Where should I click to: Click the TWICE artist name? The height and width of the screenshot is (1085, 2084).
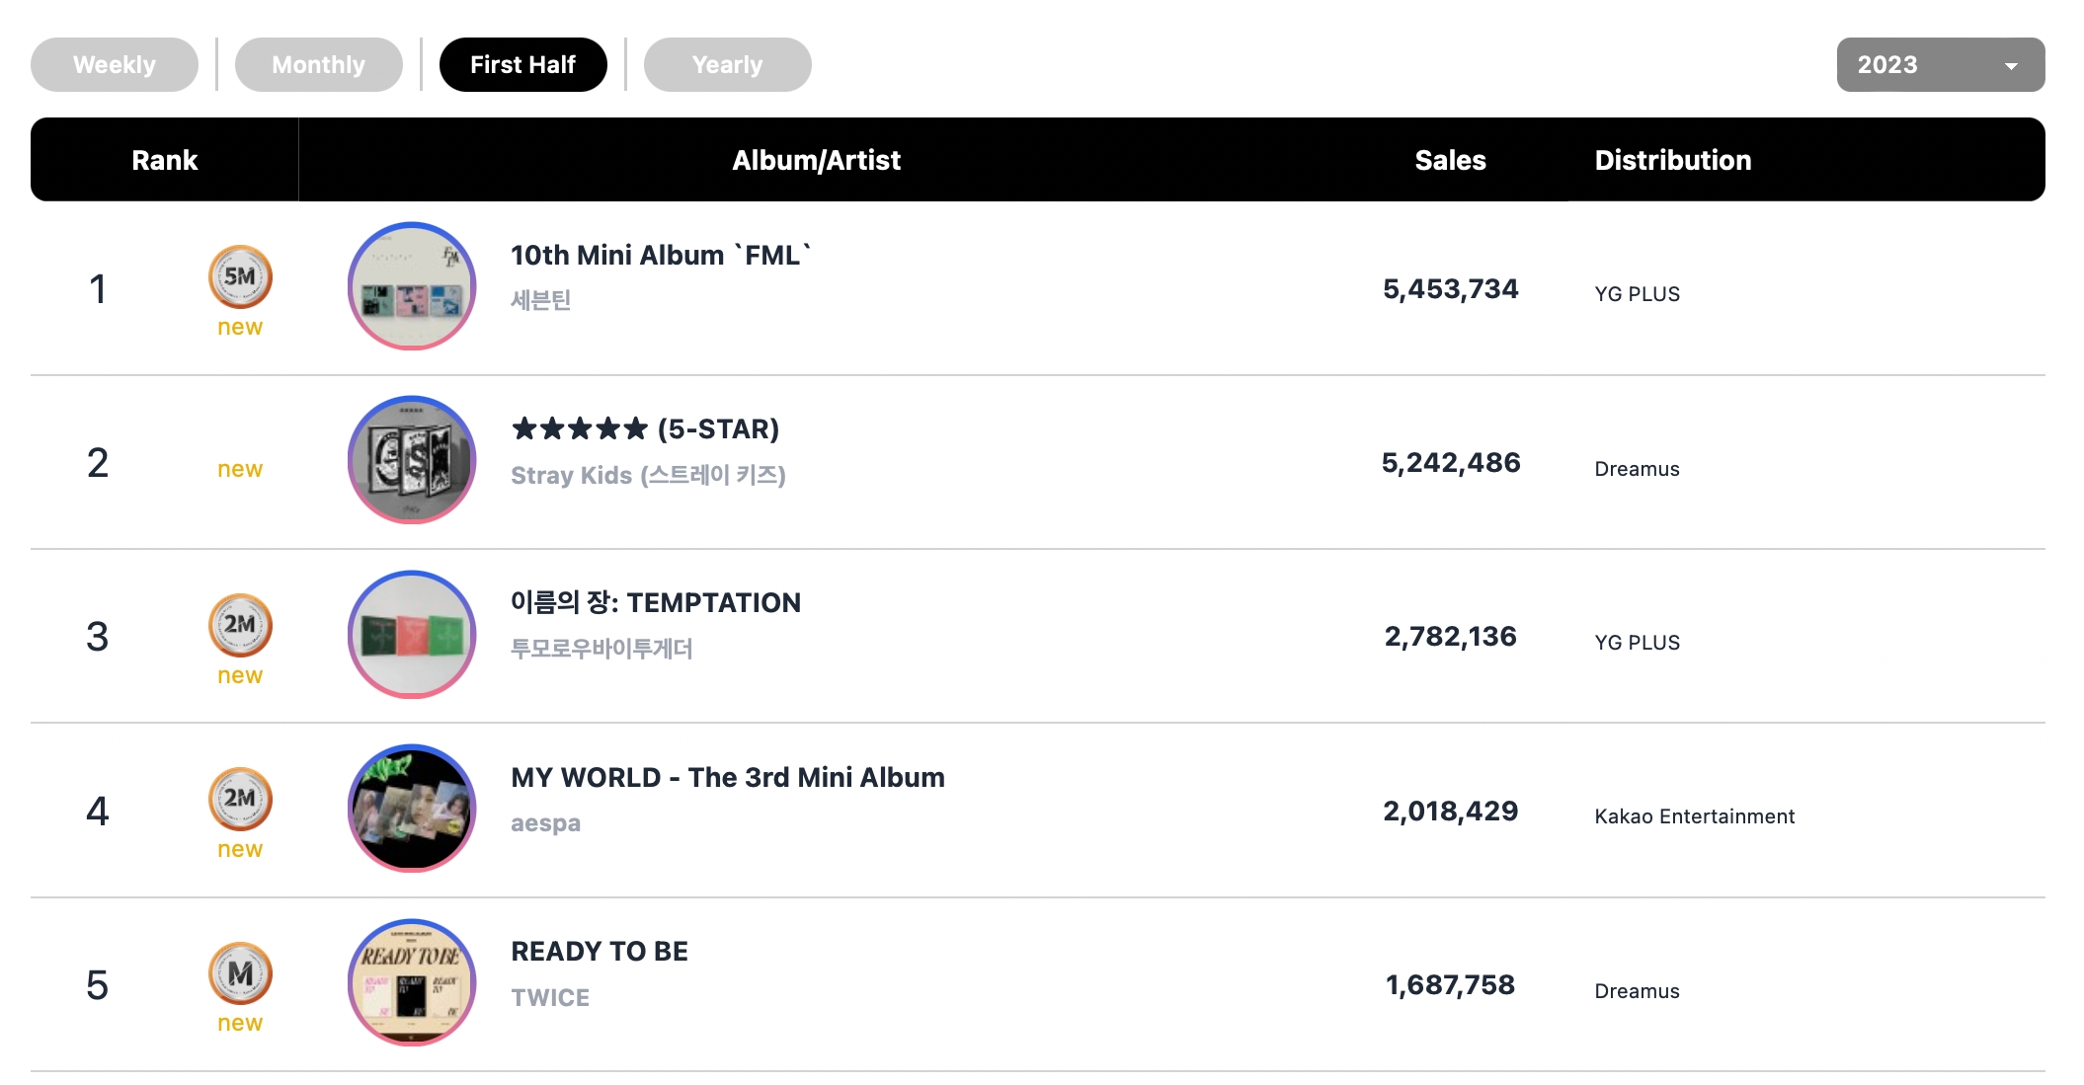point(550,997)
